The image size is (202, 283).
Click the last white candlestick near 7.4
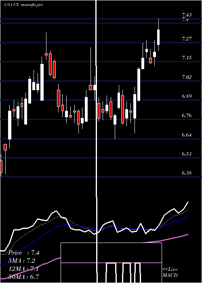click(x=158, y=37)
